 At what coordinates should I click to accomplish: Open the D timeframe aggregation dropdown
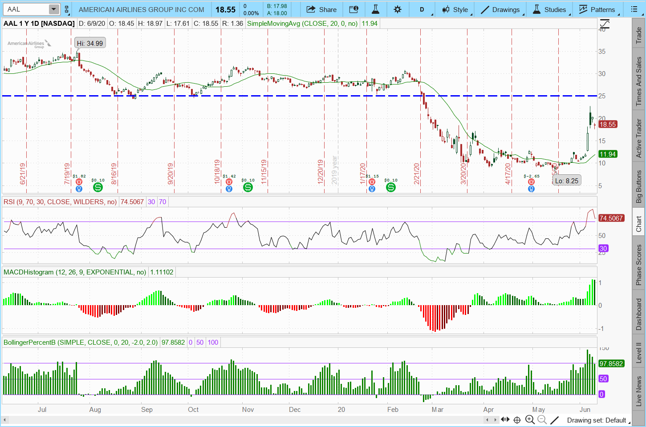tap(422, 9)
